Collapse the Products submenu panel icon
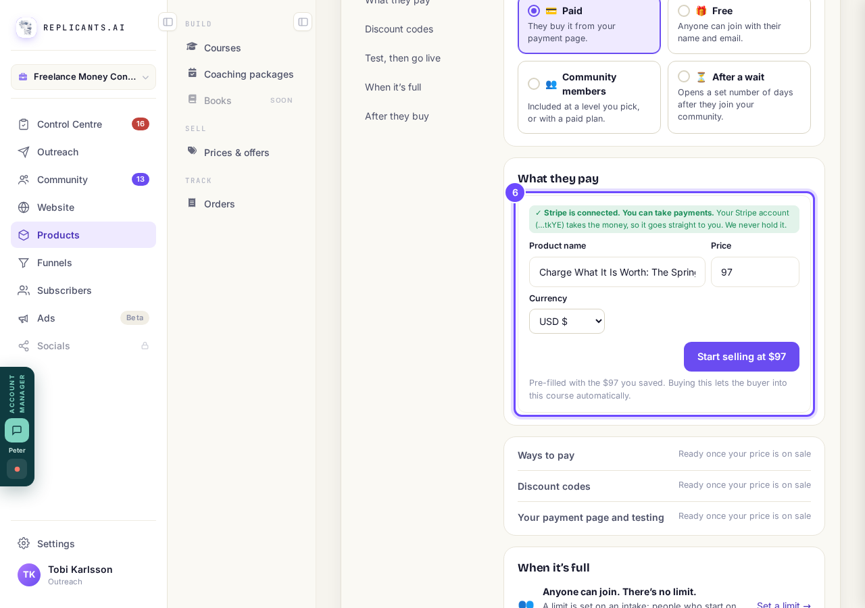Screen dimensions: 865x608 (303, 22)
